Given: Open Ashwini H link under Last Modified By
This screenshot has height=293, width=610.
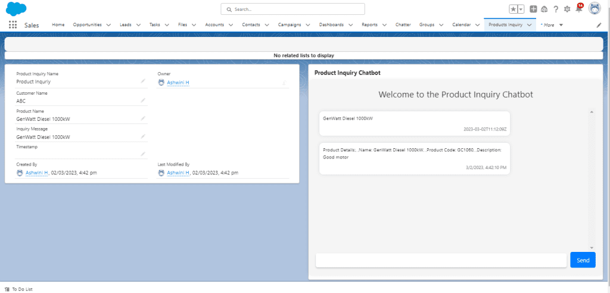Looking at the screenshot, I should 178,172.
